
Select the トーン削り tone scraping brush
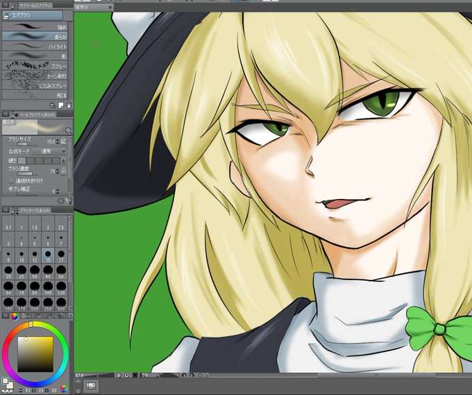click(x=35, y=76)
